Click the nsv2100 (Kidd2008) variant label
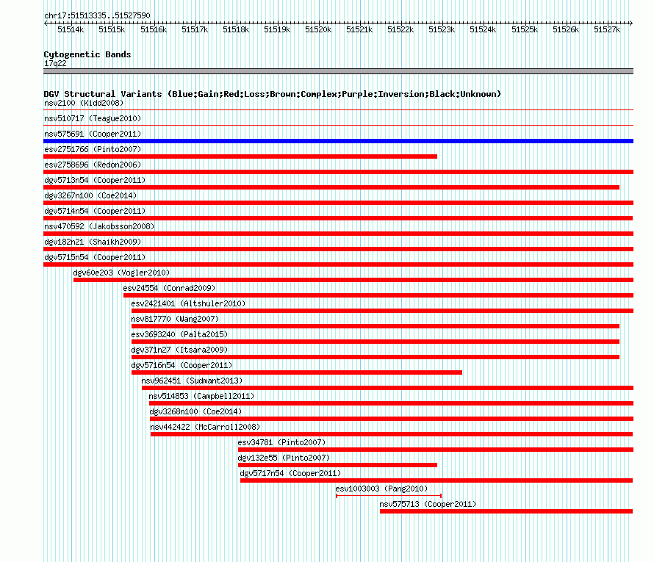This screenshot has width=654, height=562. pyautogui.click(x=84, y=103)
